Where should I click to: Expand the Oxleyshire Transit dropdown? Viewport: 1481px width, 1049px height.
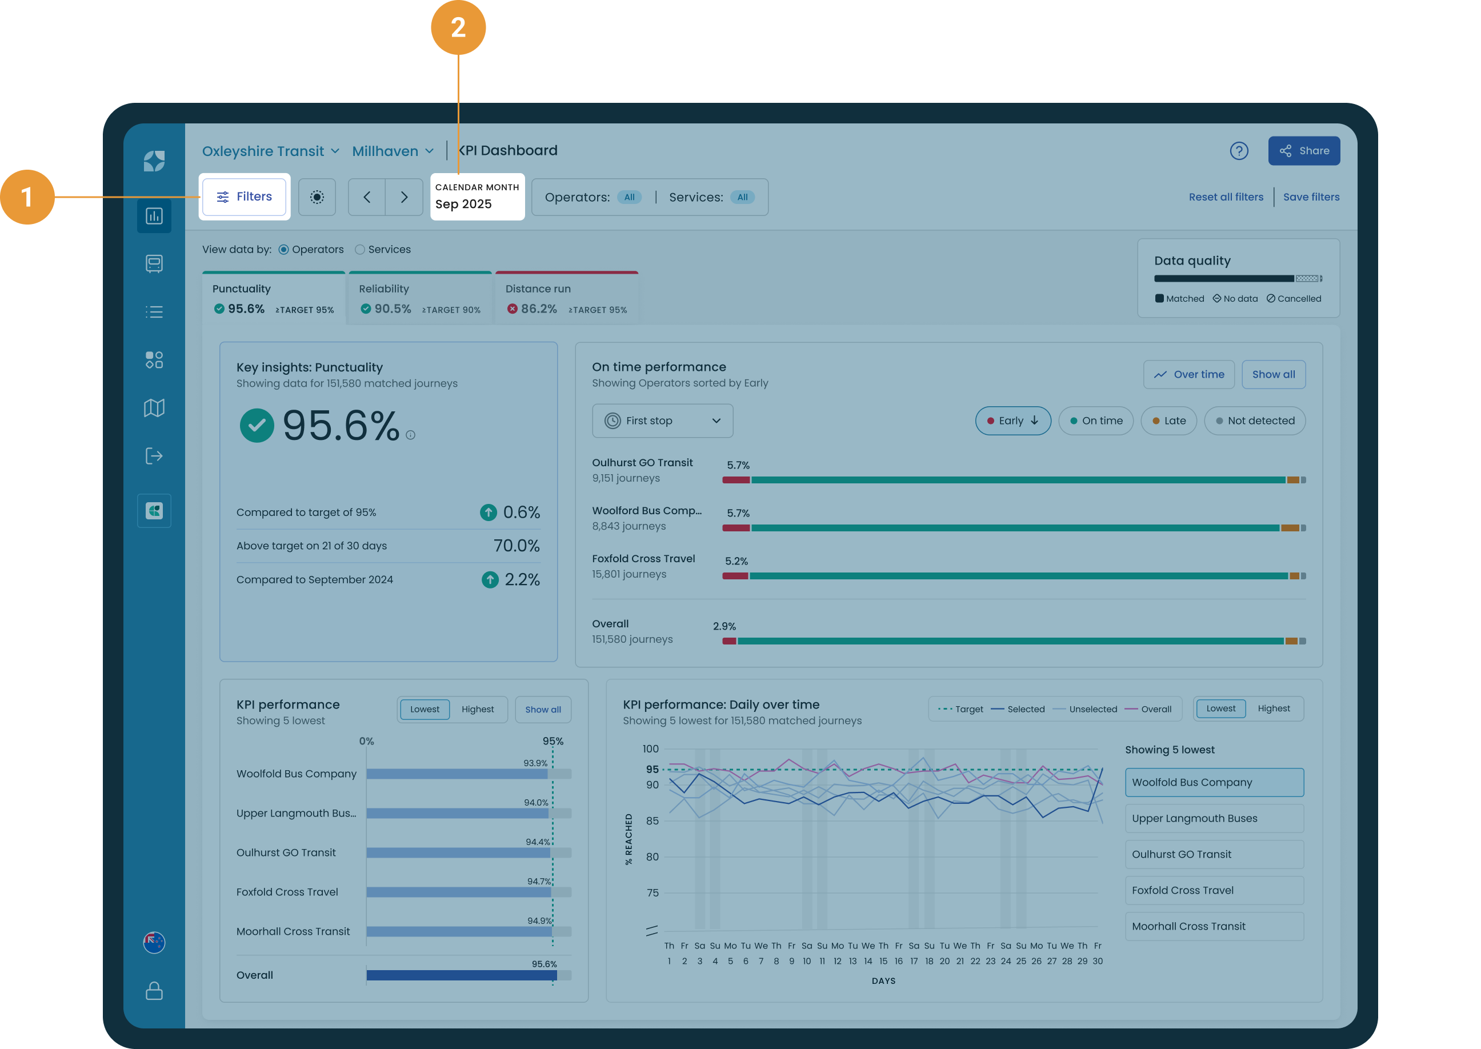[271, 151]
